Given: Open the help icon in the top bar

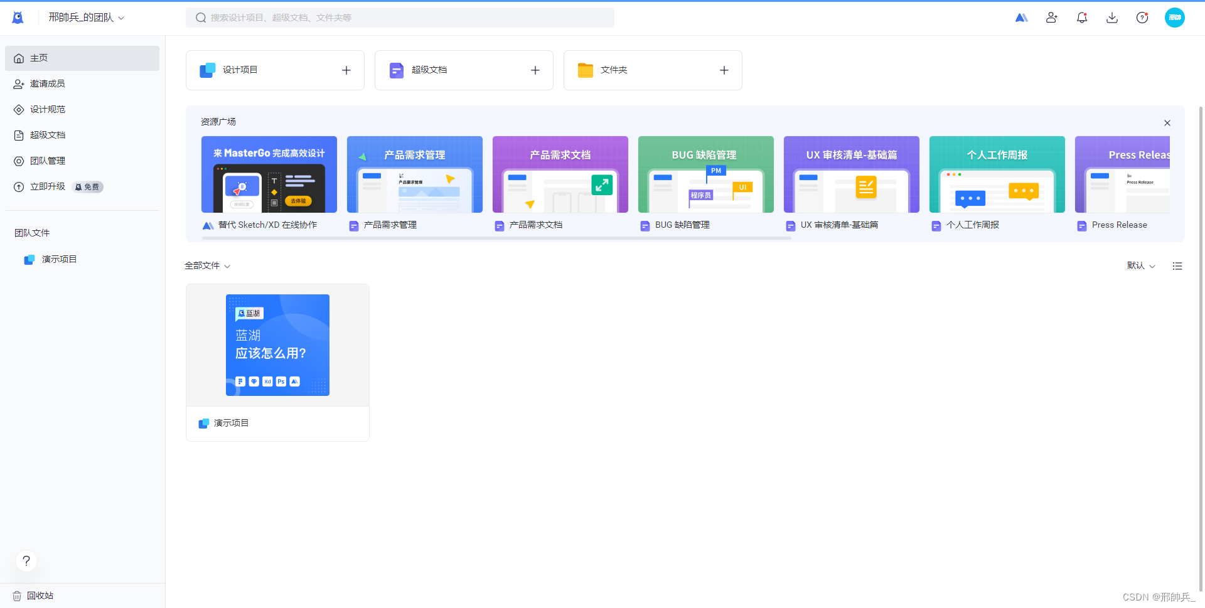Looking at the screenshot, I should 1142,17.
